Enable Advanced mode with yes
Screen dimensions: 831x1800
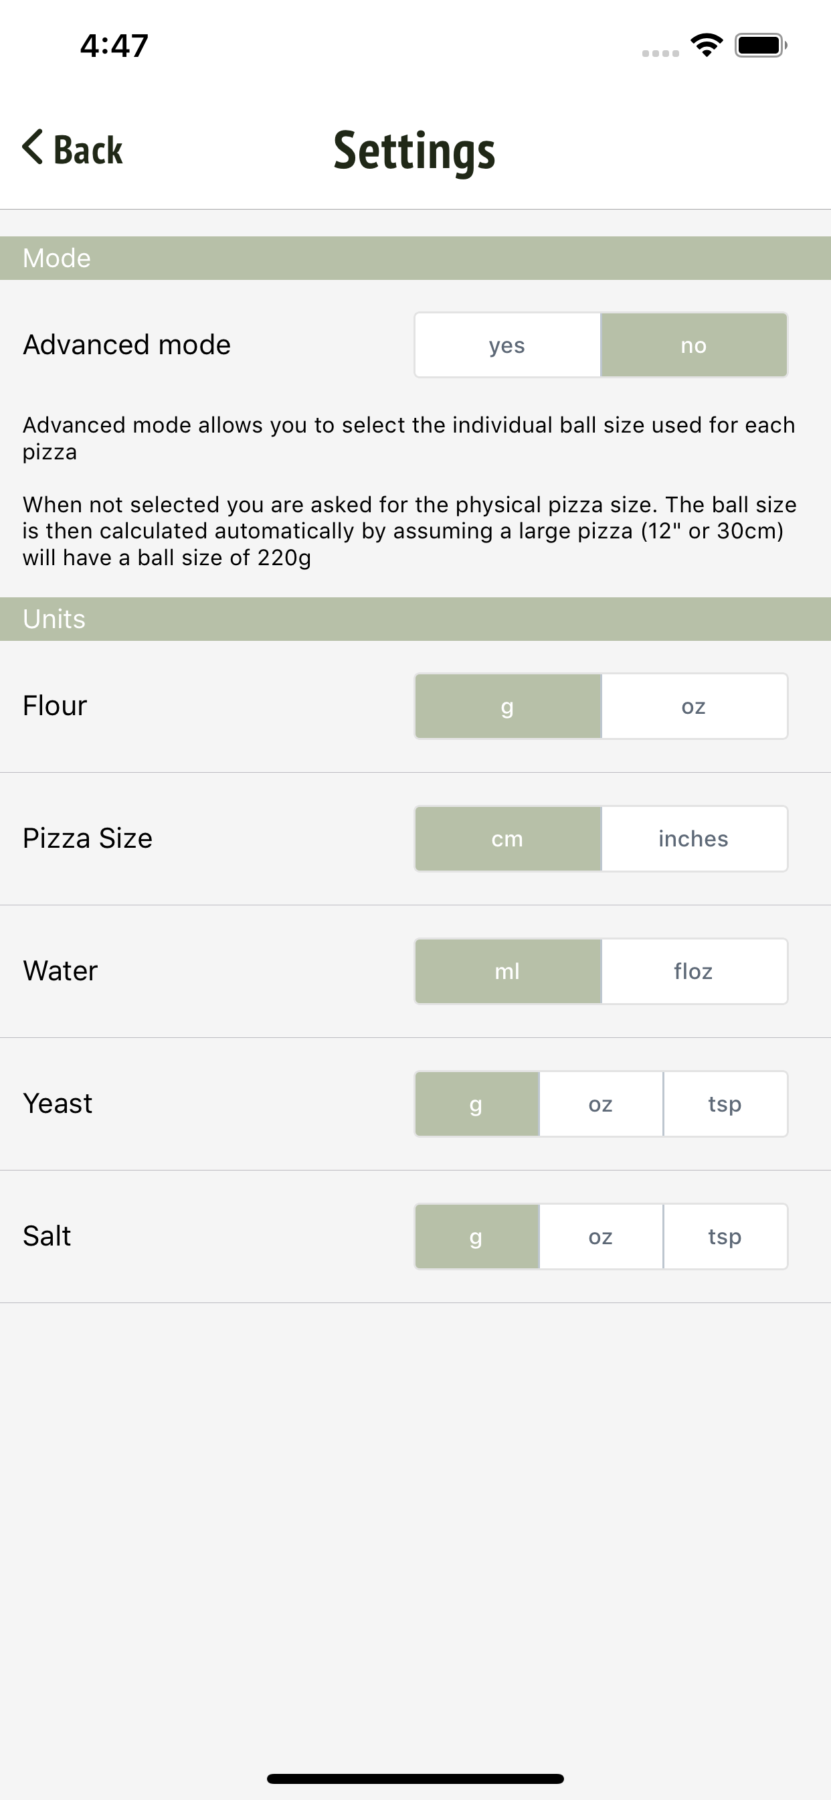507,345
